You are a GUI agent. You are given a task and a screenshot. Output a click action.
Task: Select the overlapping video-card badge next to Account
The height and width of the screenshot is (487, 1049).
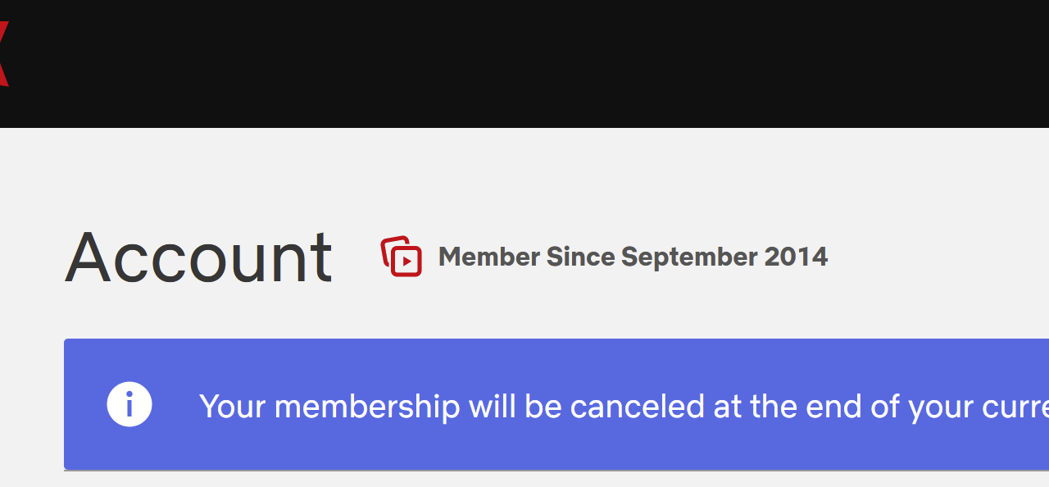402,257
